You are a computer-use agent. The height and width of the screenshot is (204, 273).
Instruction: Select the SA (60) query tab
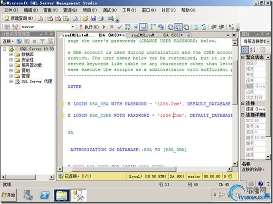point(92,35)
